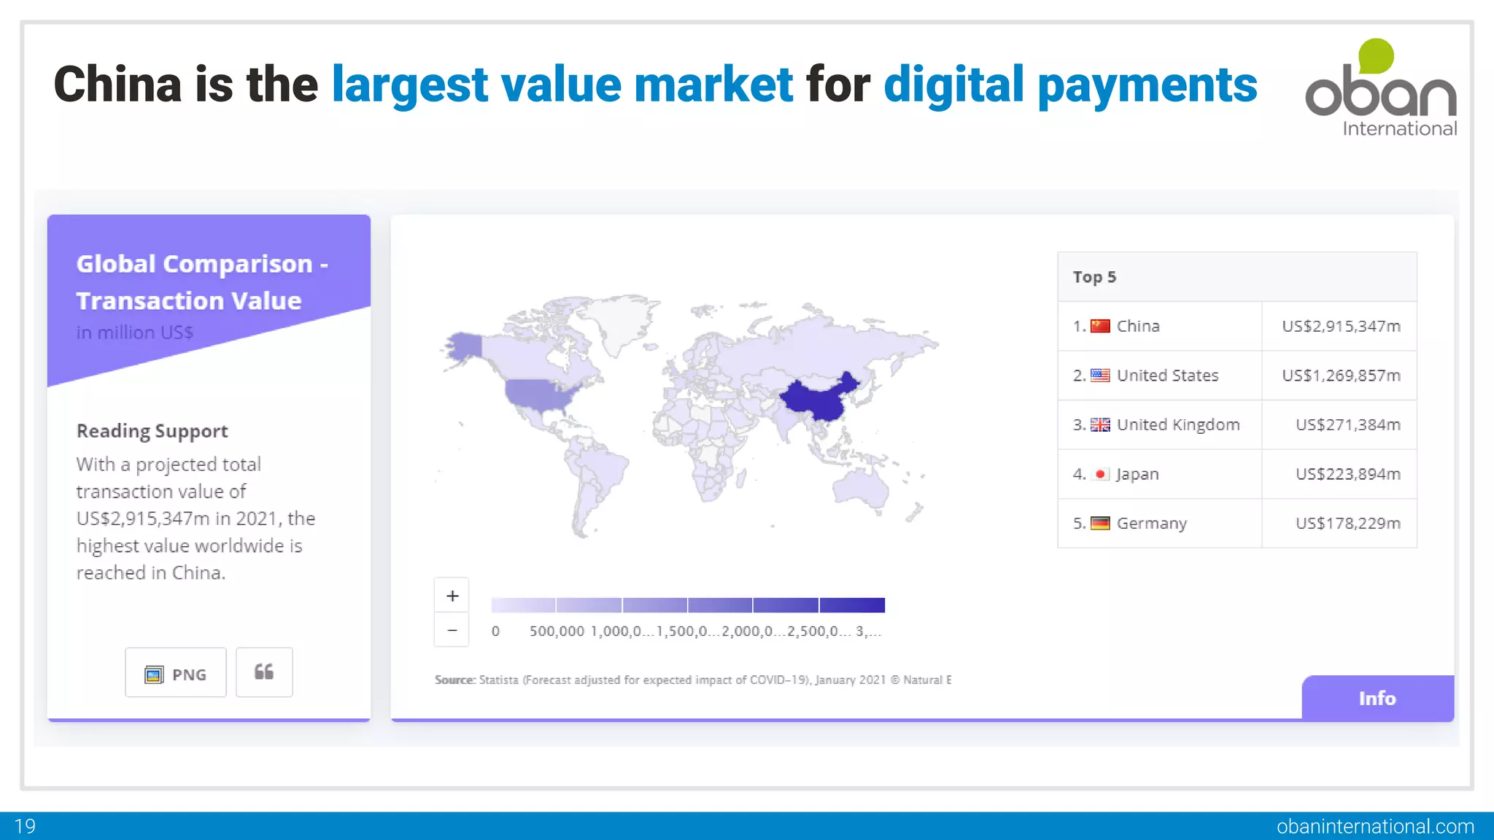Image resolution: width=1494 pixels, height=840 pixels.
Task: Select the Germany row name
Action: point(1152,523)
